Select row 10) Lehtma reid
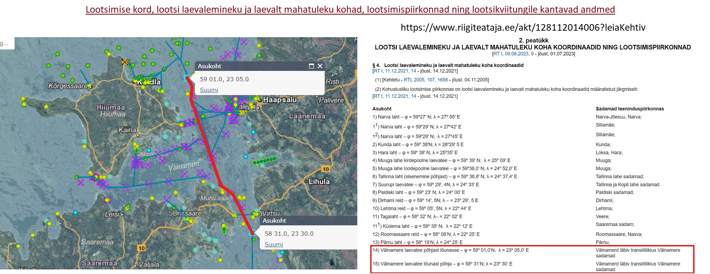This screenshot has height=274, width=710. coord(422,208)
